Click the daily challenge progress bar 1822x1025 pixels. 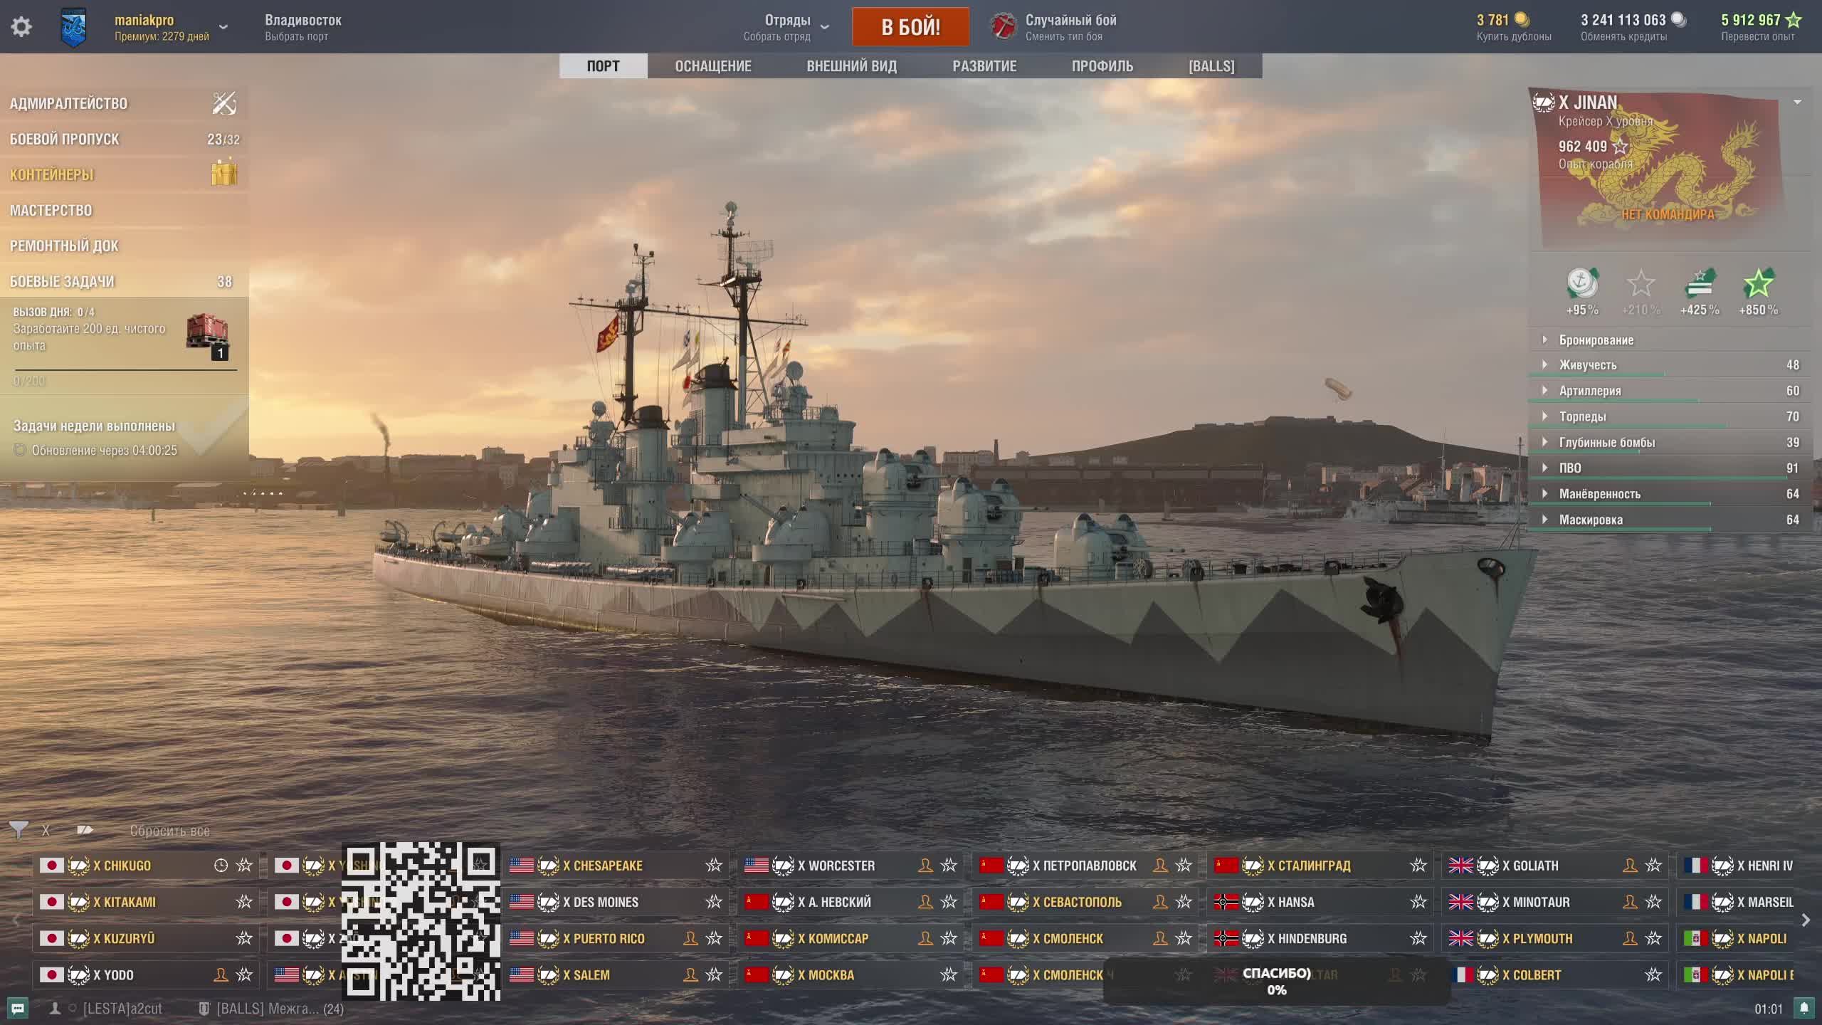tap(126, 370)
